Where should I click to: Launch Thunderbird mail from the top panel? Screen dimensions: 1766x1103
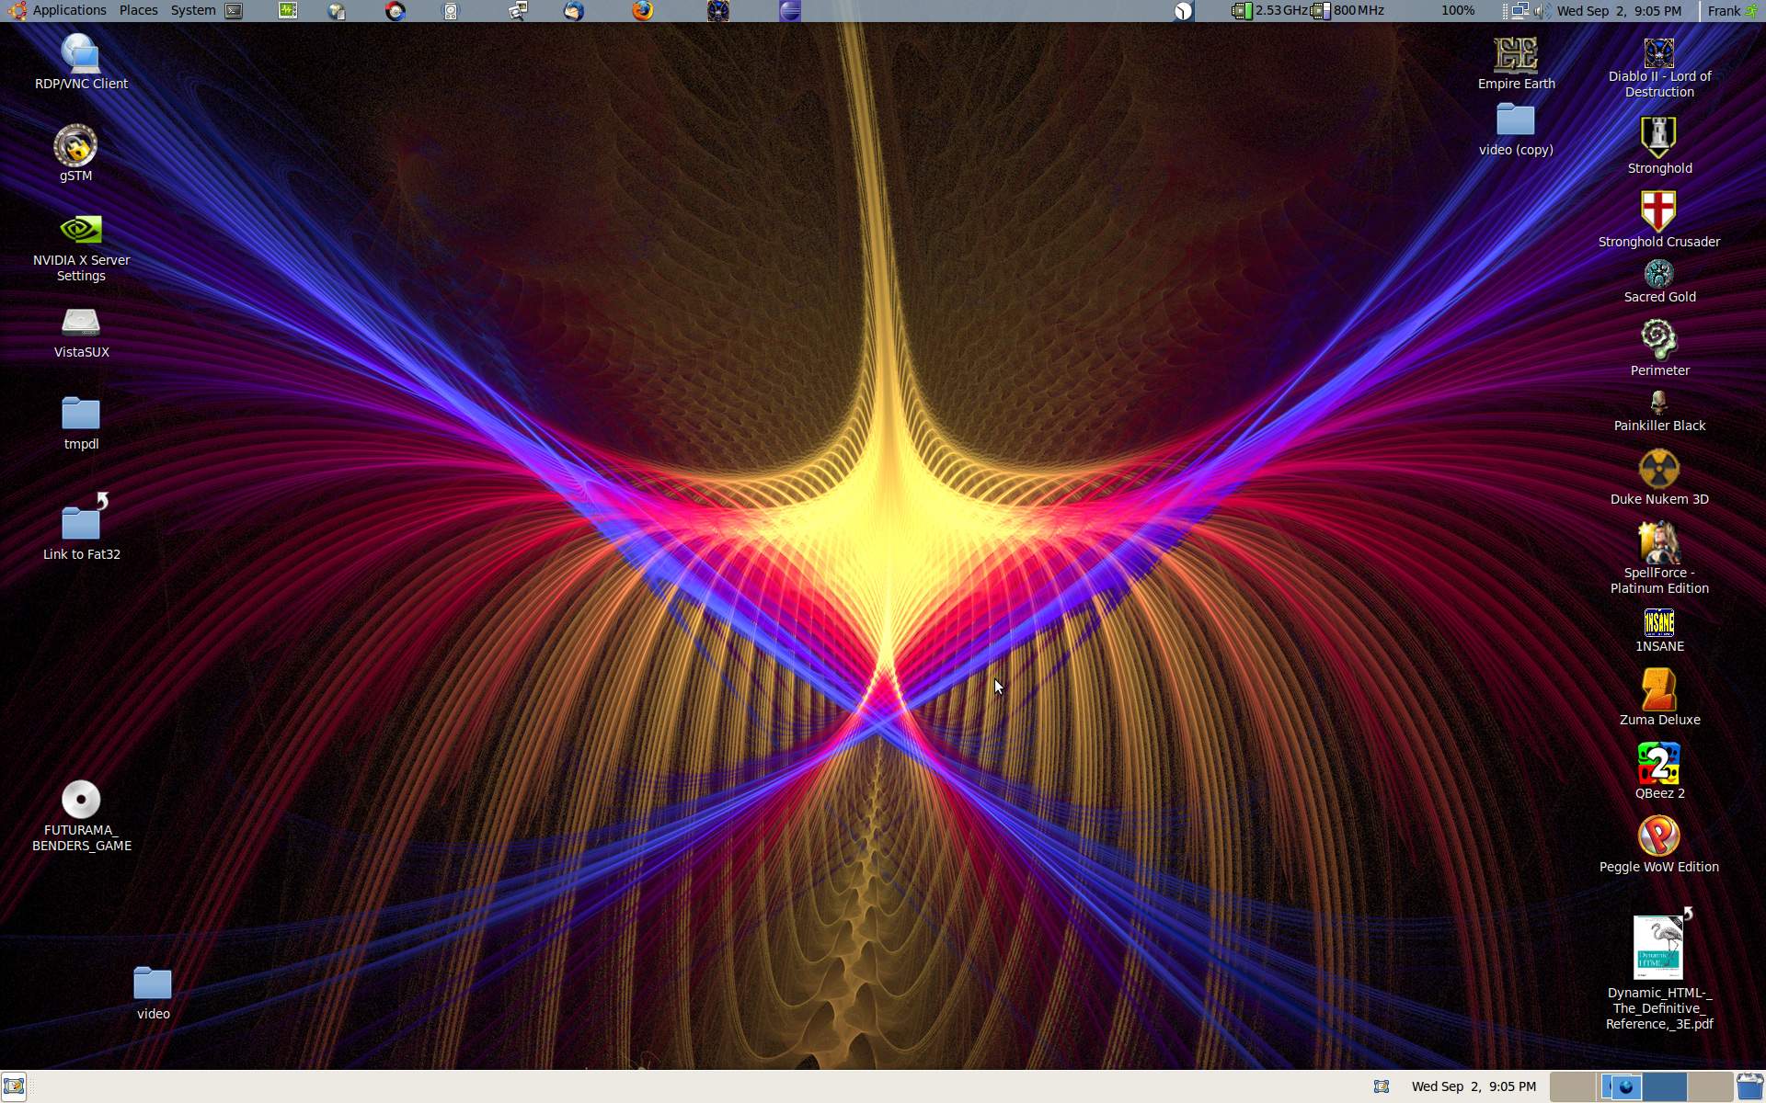click(x=574, y=11)
